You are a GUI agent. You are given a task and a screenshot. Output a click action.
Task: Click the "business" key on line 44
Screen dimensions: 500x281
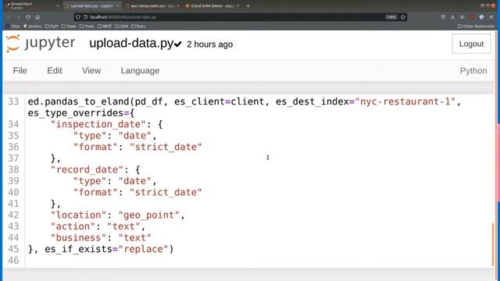pyautogui.click(x=78, y=237)
